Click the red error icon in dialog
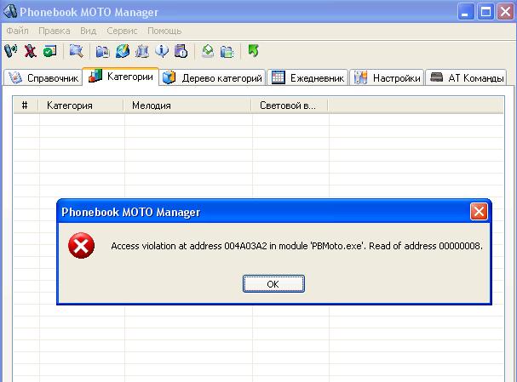The height and width of the screenshot is (382, 517). [x=81, y=245]
